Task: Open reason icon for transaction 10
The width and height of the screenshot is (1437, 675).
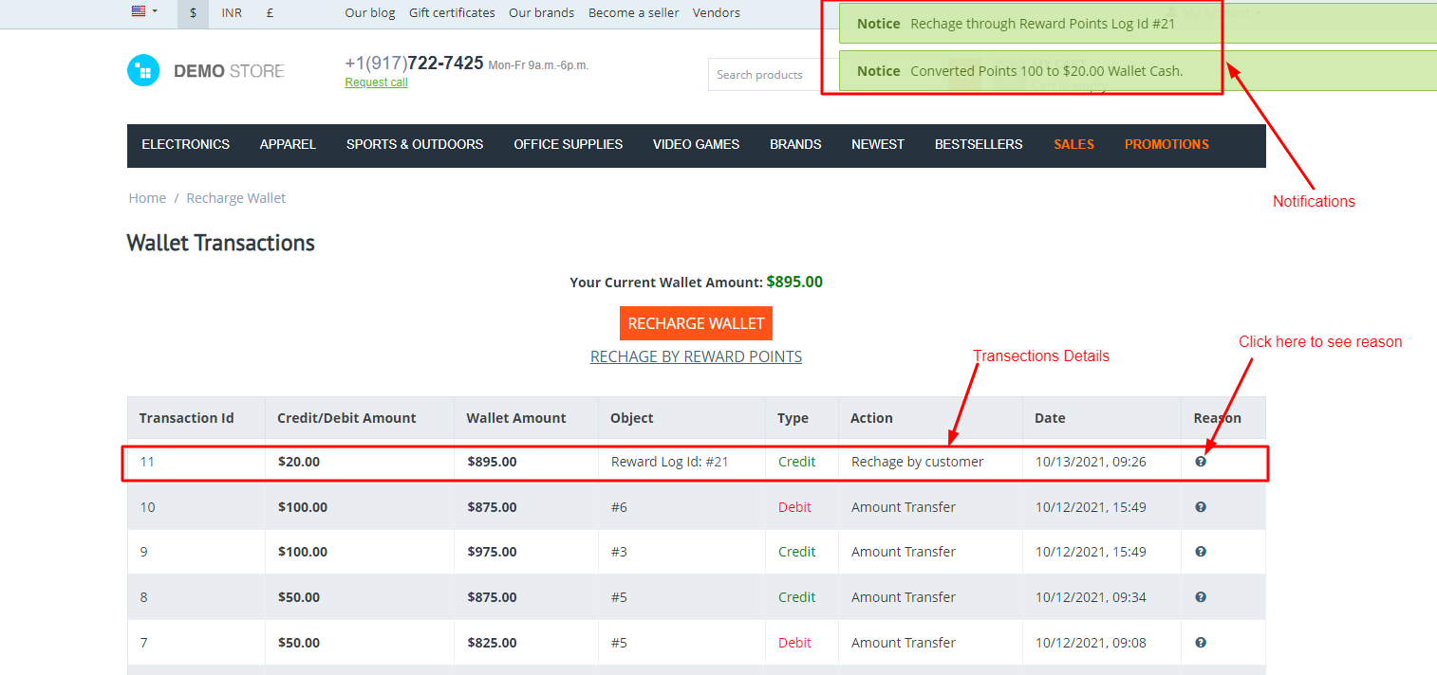Action: [x=1201, y=507]
